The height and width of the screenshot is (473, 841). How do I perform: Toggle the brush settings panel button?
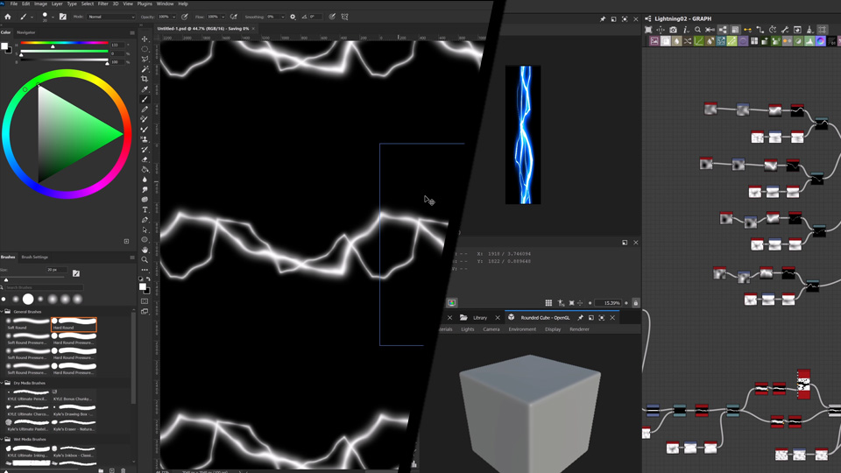tap(63, 17)
